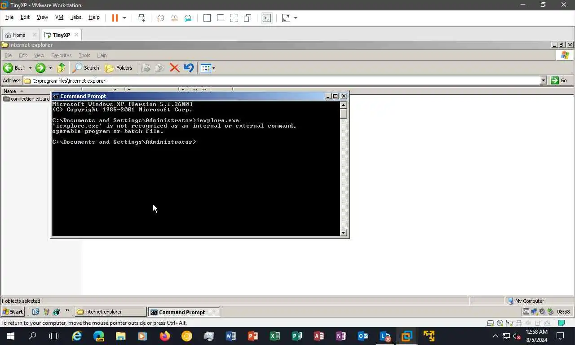575x345 pixels.
Task: Switch to internet explorer taskbar button
Action: tap(111, 312)
